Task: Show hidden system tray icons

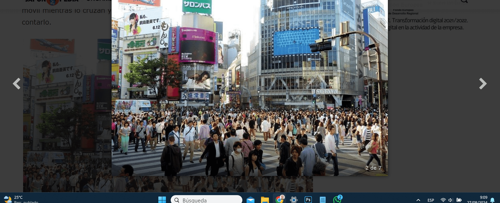Action: point(418,200)
